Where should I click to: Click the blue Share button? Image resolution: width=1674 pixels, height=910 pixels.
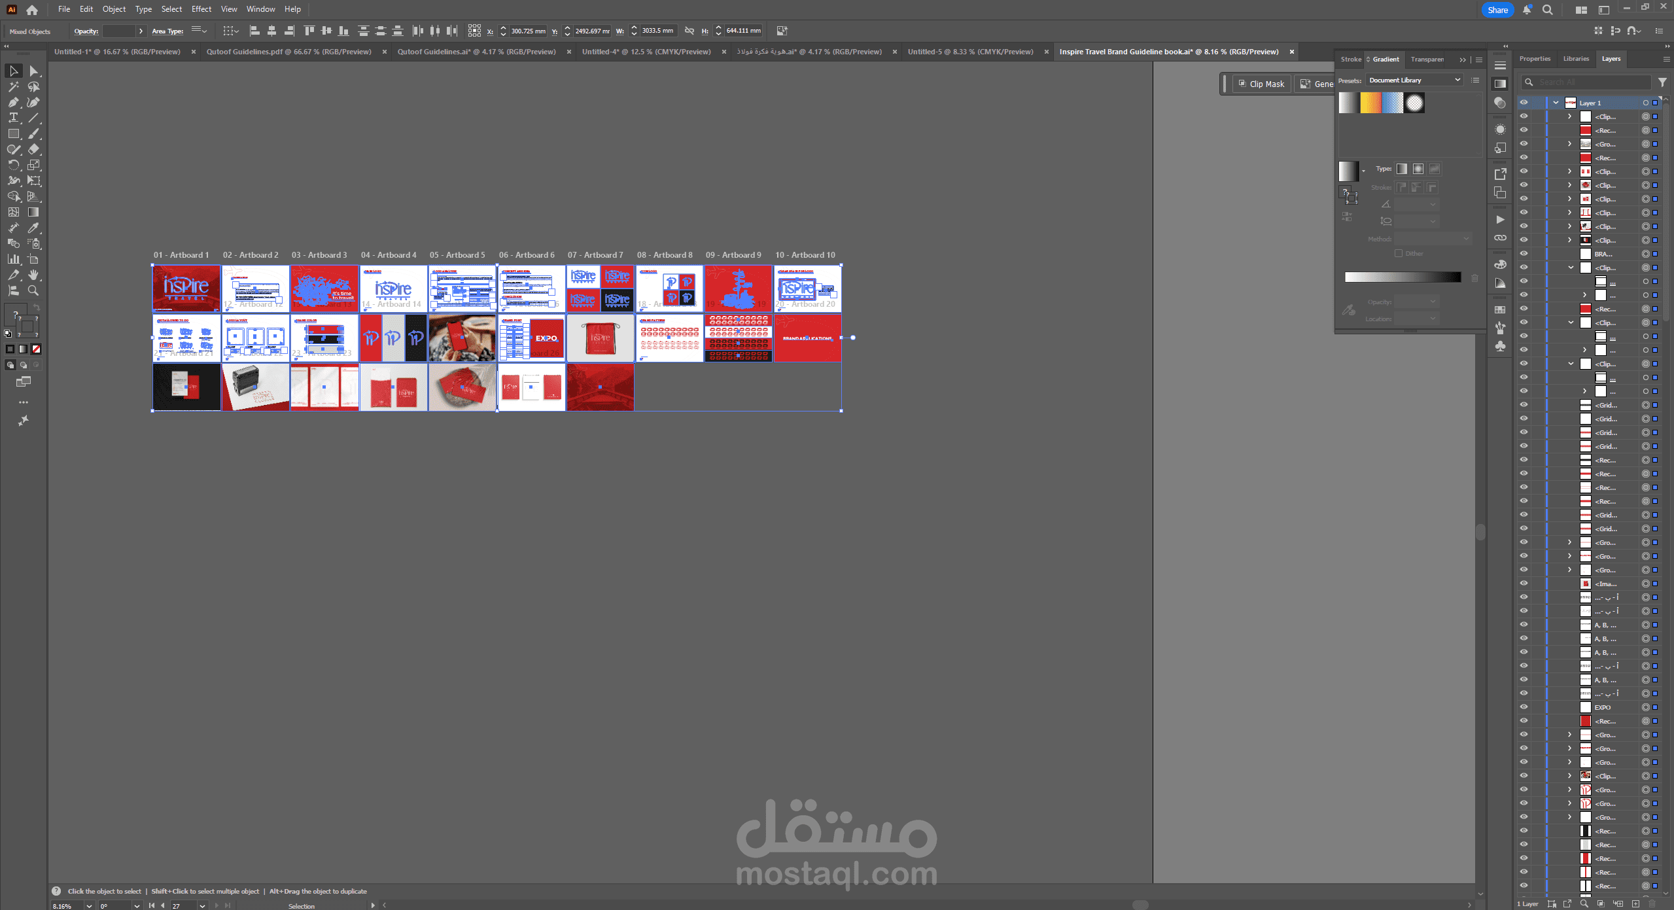tap(1497, 10)
